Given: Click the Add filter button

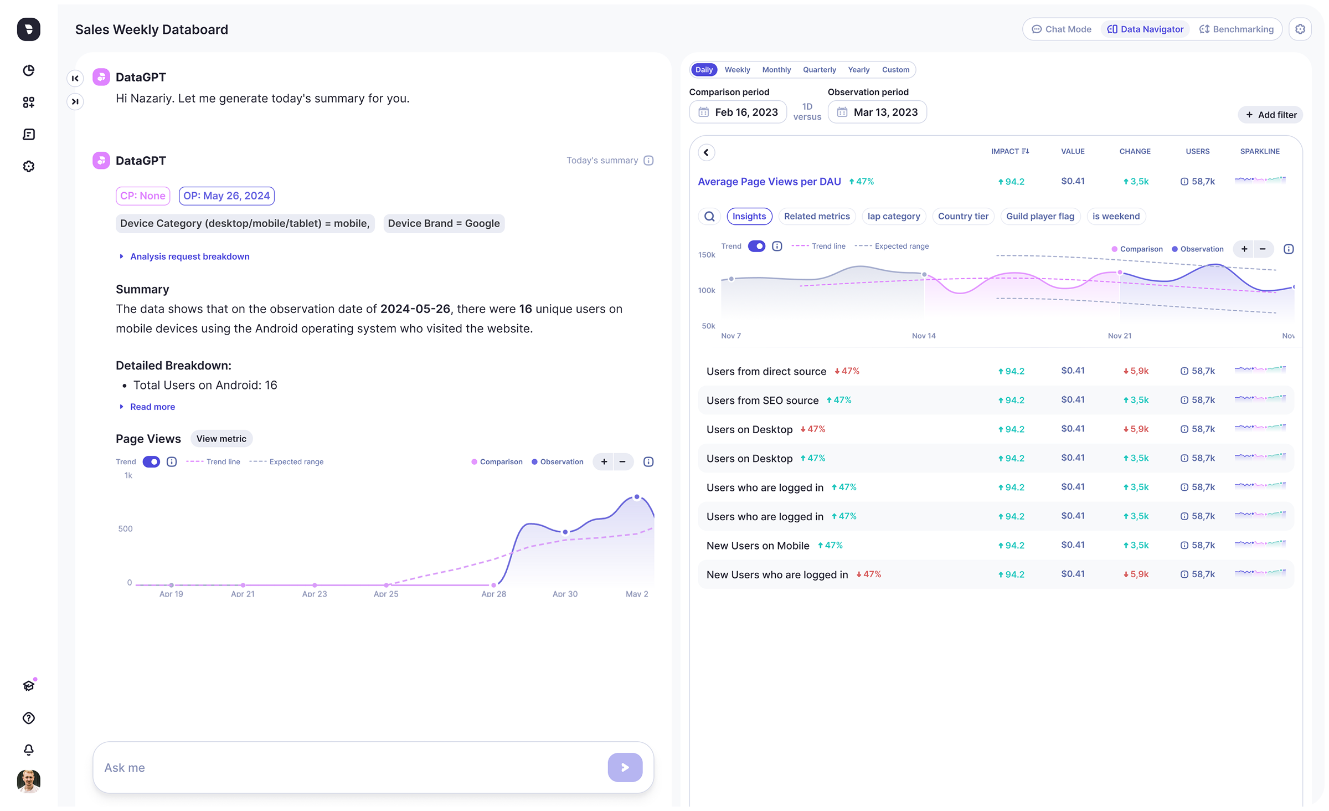Looking at the screenshot, I should pyautogui.click(x=1271, y=115).
